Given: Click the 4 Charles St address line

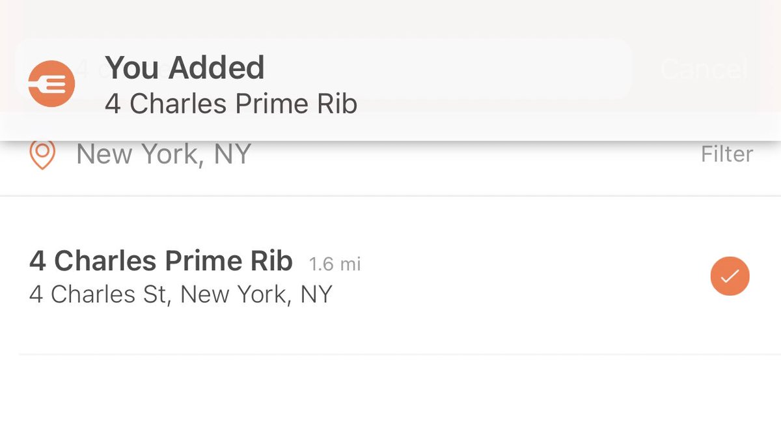Looking at the screenshot, I should pyautogui.click(x=181, y=294).
